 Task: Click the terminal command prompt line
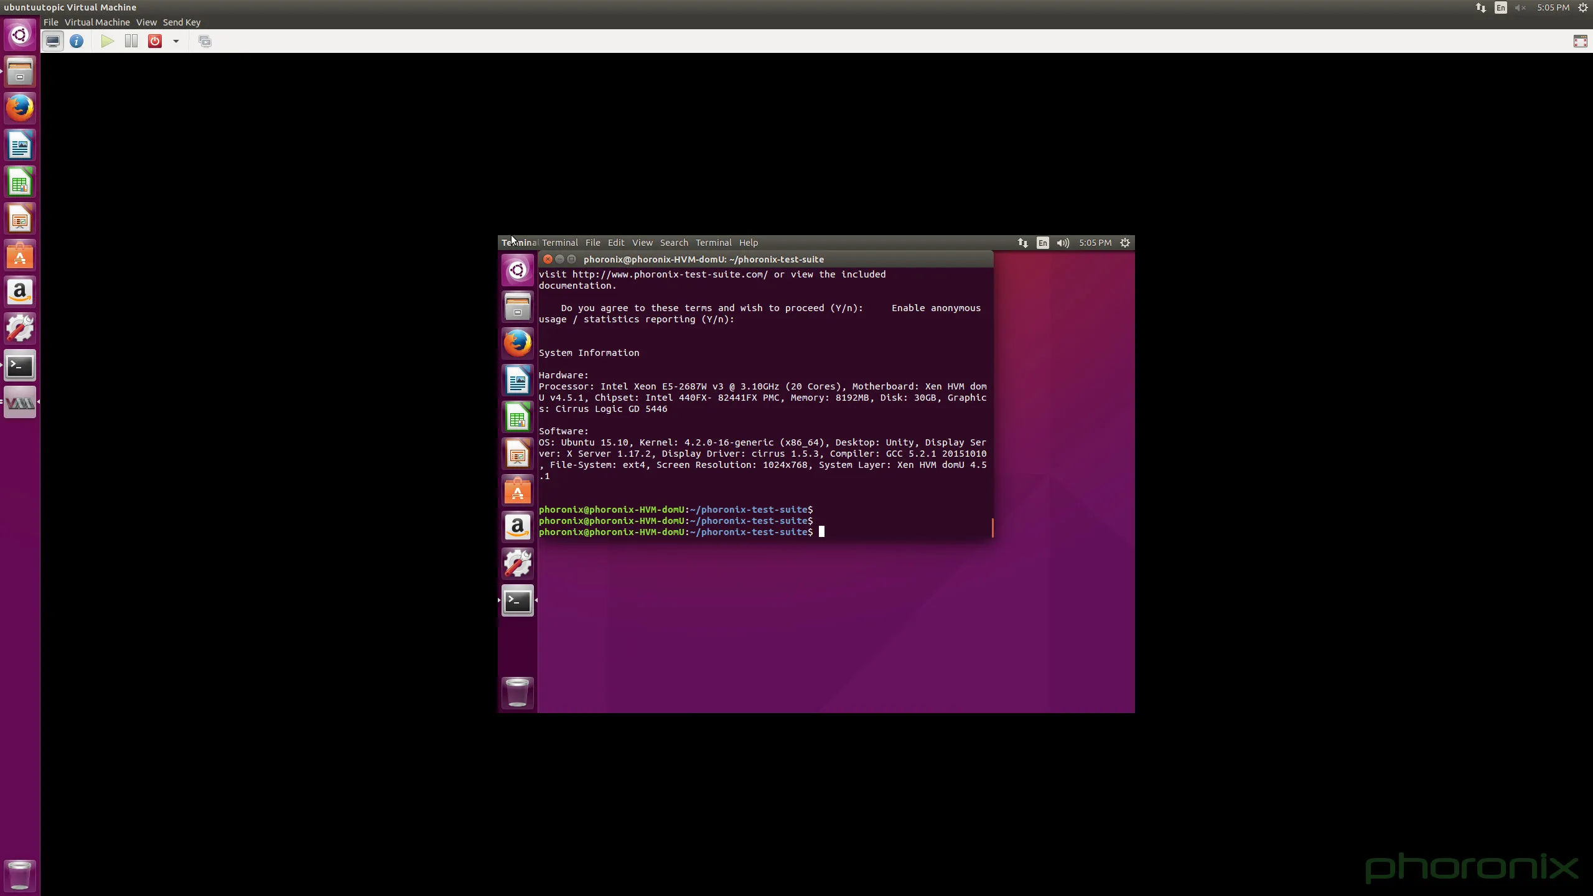pyautogui.click(x=821, y=532)
